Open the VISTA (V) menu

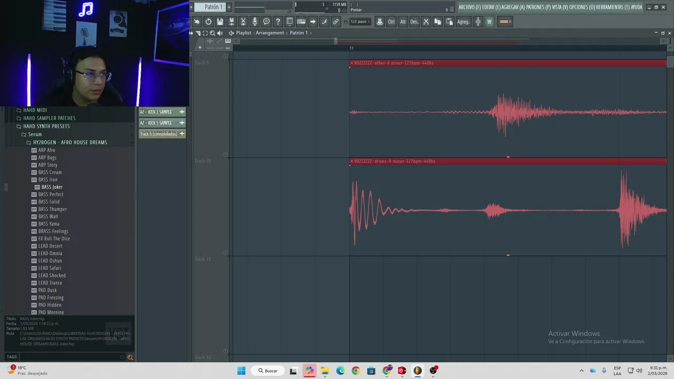(x=560, y=7)
